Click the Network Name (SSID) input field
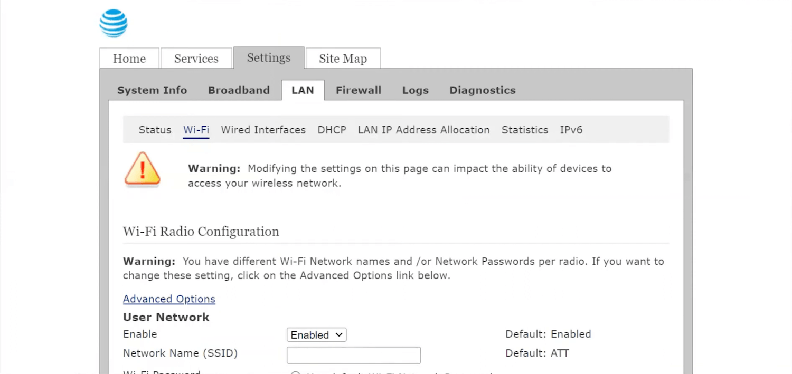Viewport: 792px width, 374px height. pyautogui.click(x=354, y=355)
